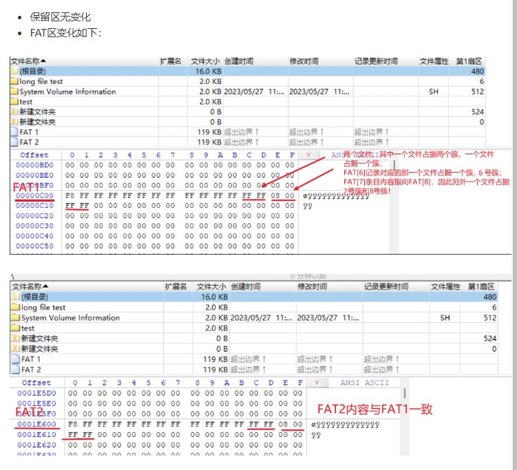Screen dimensions: 517x470
Task: Click the 08 byte at offset 0001E600
Action: (x=283, y=424)
